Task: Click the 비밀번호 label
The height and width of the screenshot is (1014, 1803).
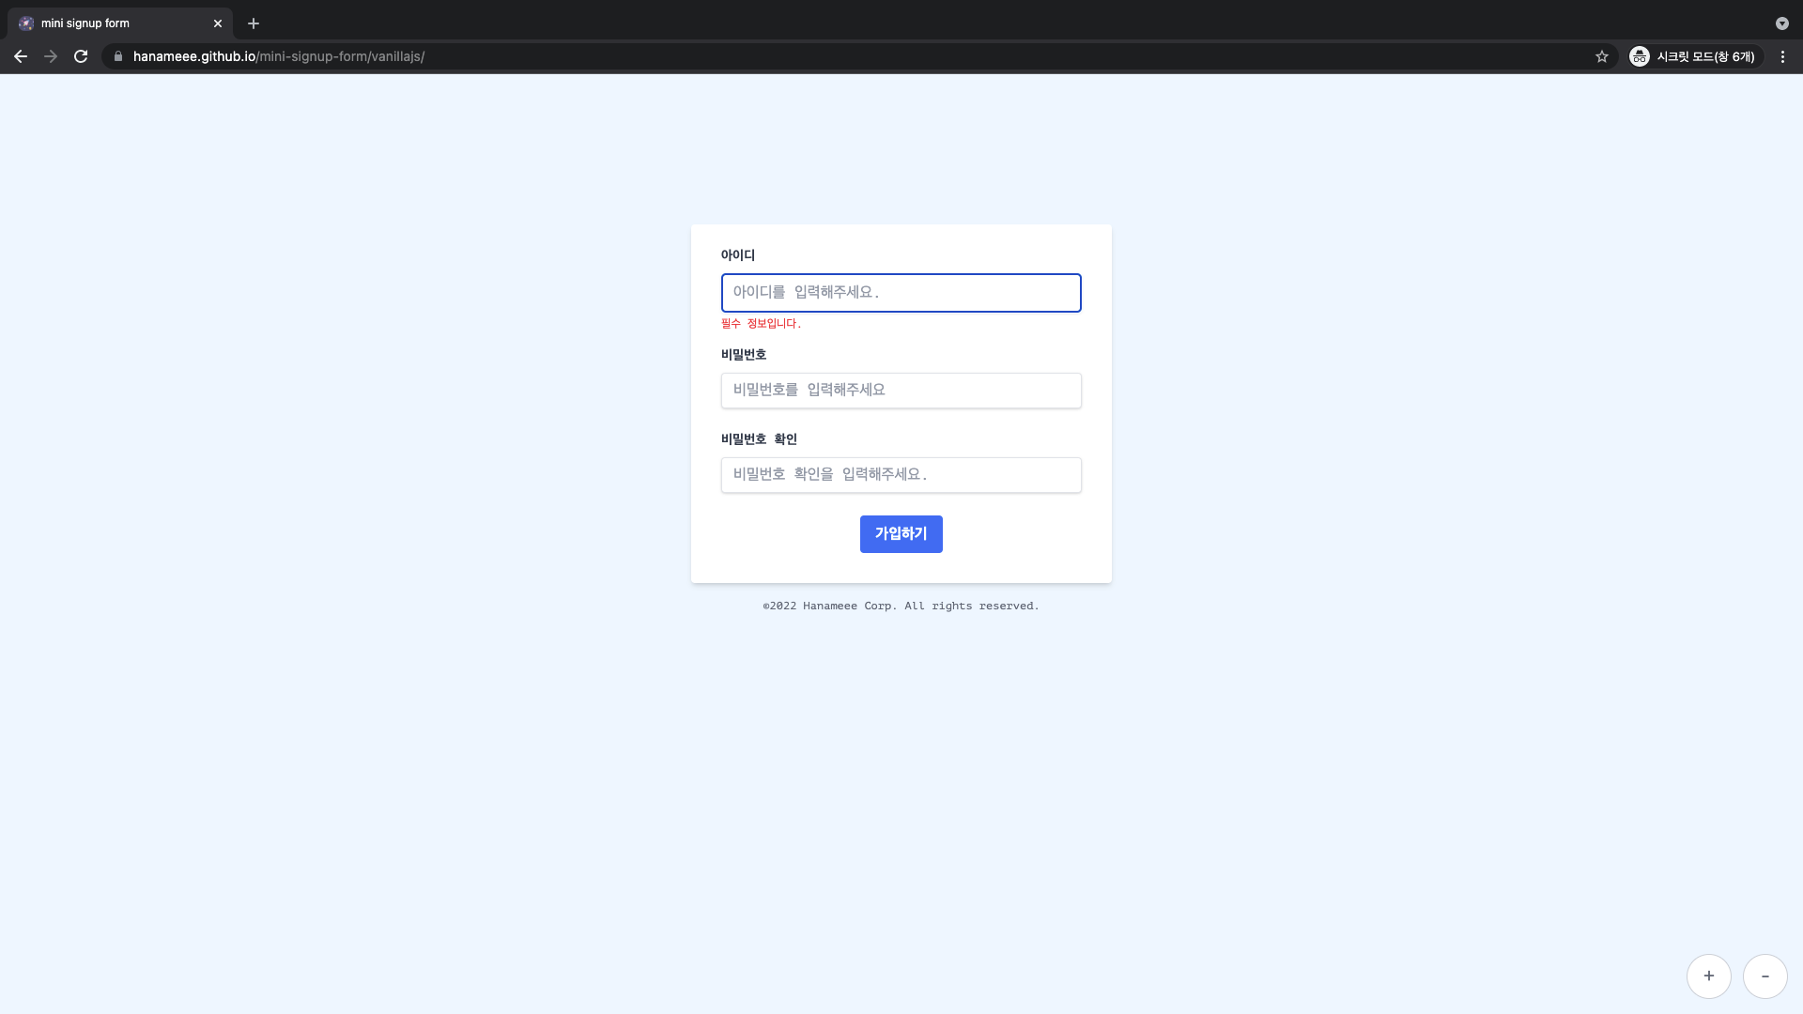Action: point(744,355)
